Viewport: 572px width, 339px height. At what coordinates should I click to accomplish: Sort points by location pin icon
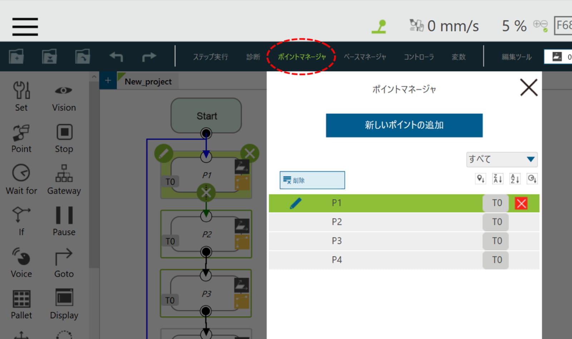click(x=480, y=179)
